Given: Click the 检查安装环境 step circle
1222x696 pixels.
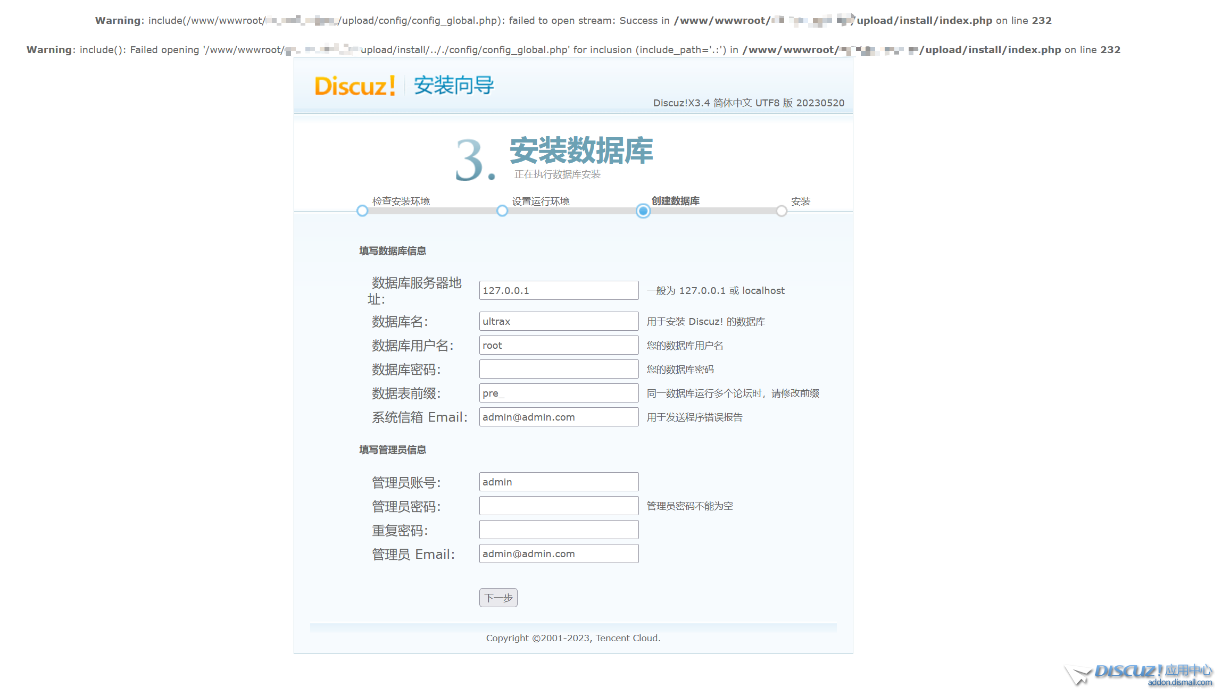Looking at the screenshot, I should pyautogui.click(x=362, y=211).
